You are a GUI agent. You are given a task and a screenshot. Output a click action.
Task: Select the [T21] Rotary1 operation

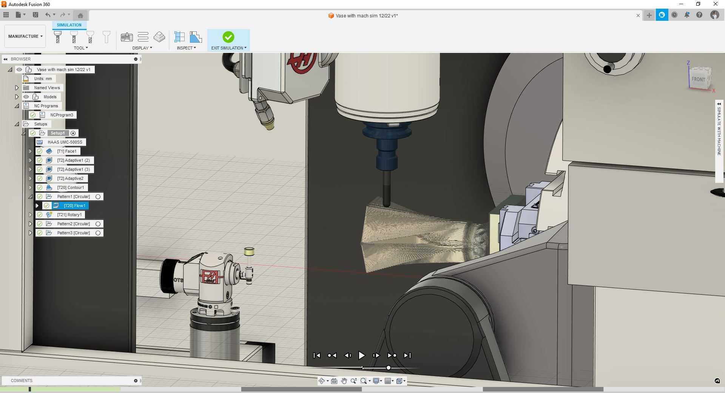pos(69,215)
